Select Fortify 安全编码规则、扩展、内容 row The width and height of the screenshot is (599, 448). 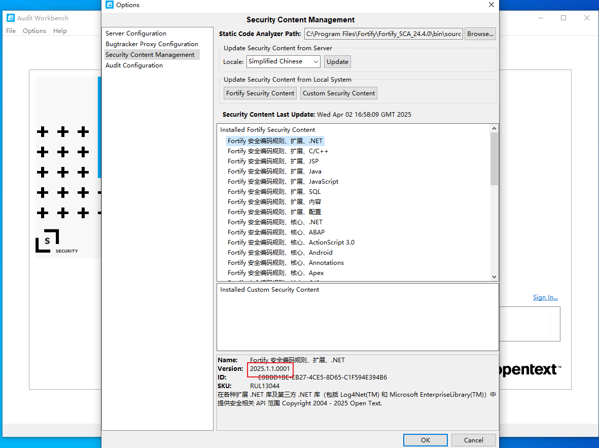pos(274,202)
